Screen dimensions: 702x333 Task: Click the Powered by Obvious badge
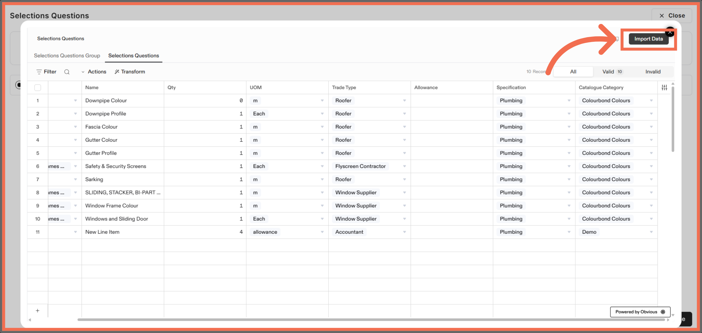pyautogui.click(x=640, y=312)
